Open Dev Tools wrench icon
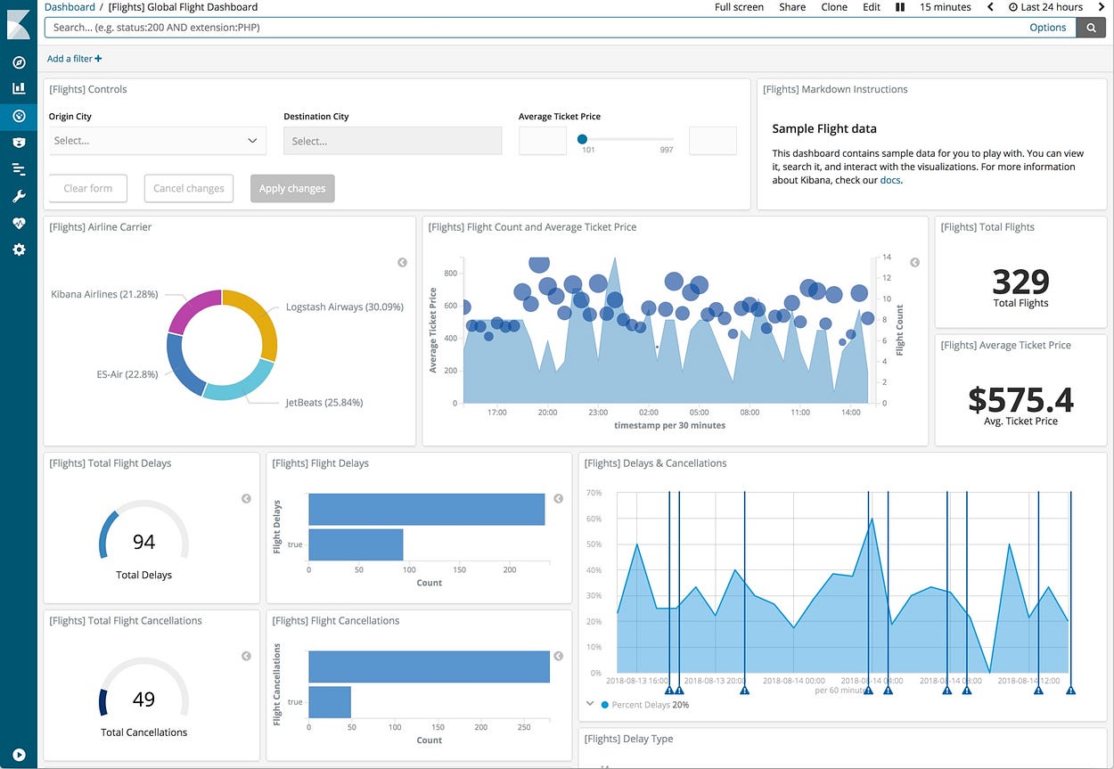The image size is (1114, 769). click(x=19, y=196)
